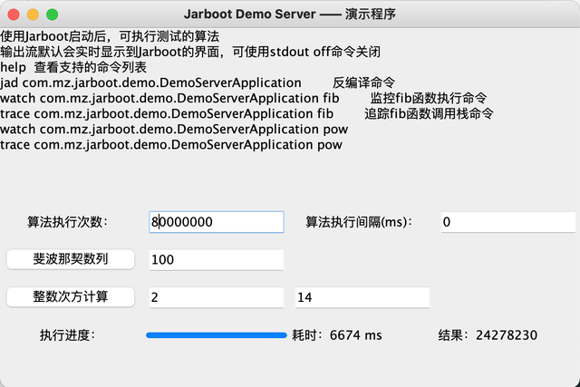
Task: Click the help 查看支持的命令列表 line
Action: click(73, 67)
